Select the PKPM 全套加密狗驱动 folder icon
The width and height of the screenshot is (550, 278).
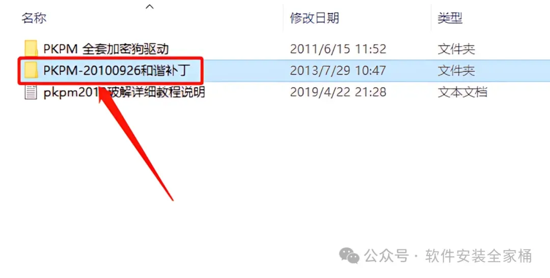pyautogui.click(x=31, y=49)
